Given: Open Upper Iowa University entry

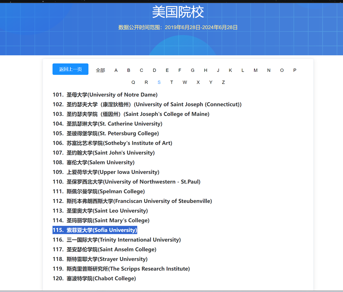Looking at the screenshot, I should click(113, 172).
